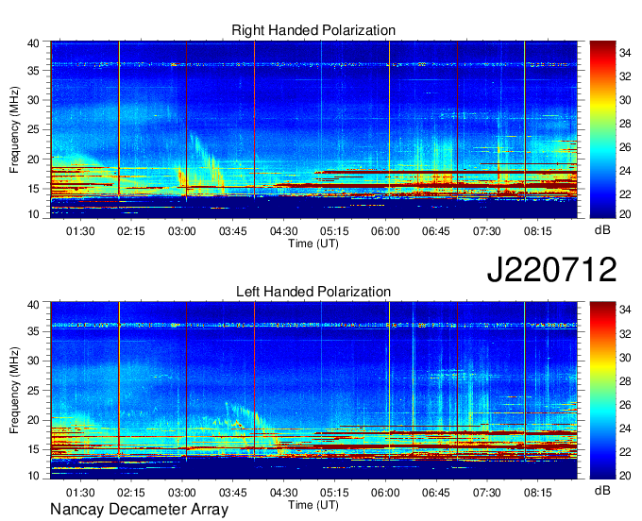Click the 05:15 time tick of the Right Handed plot
This screenshot has width=642, height=521.
[334, 231]
